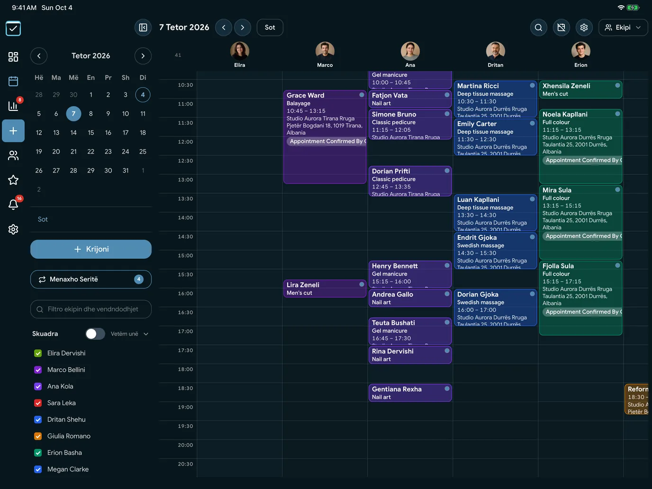Viewport: 652px width, 489px height.
Task: Open the dashboard grid icon in sidebar
Action: click(x=13, y=57)
